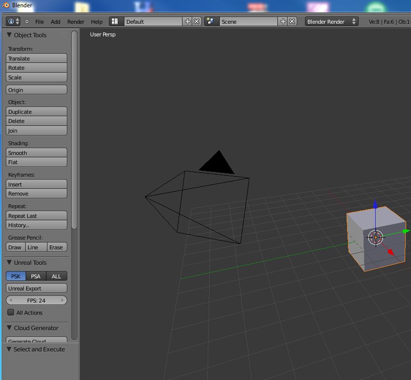Open the Add menu
This screenshot has width=411, height=380.
click(56, 22)
